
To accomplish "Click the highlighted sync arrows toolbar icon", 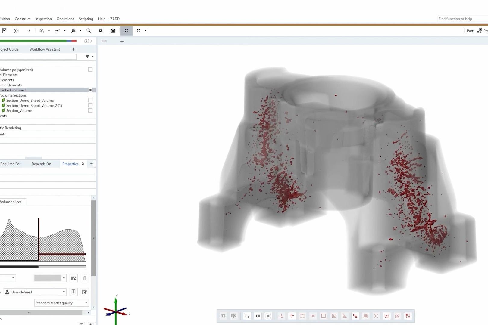I will point(127,31).
